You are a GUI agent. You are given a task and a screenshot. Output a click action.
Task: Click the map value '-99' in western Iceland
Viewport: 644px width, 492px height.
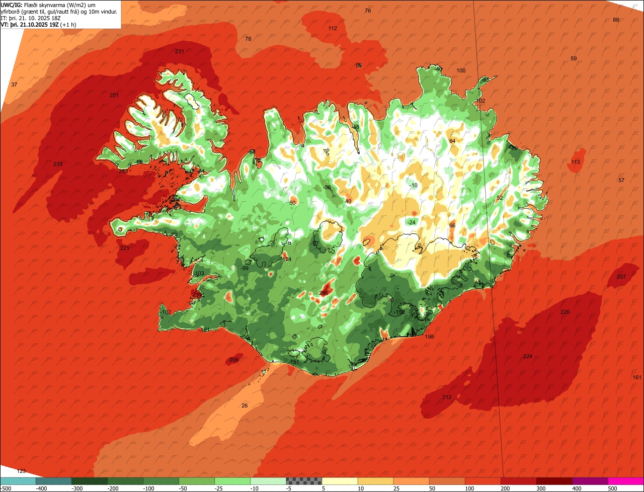pyautogui.click(x=245, y=268)
